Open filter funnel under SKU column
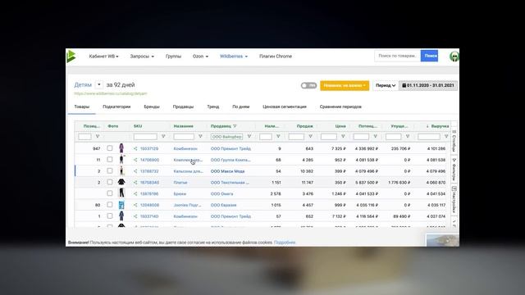Viewport: 525px width, 295px height. [x=163, y=137]
